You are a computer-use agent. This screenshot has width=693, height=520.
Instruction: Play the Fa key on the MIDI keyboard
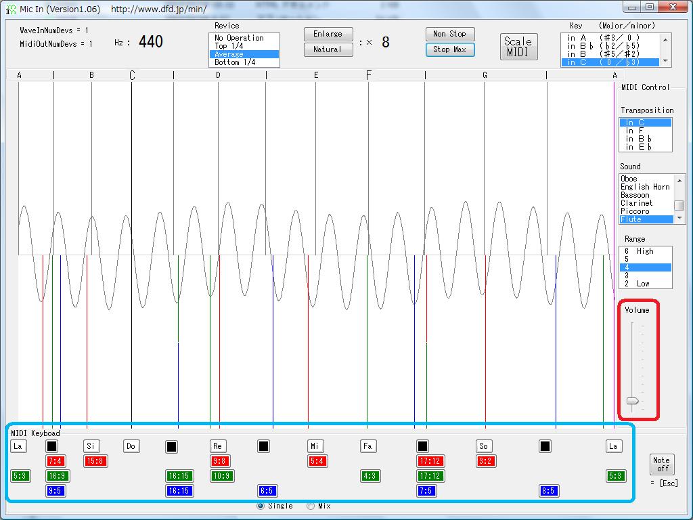pyautogui.click(x=367, y=446)
